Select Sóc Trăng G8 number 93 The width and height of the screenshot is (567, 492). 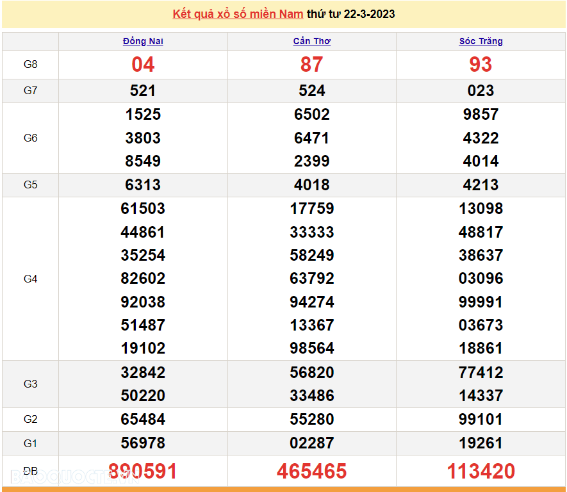481,64
